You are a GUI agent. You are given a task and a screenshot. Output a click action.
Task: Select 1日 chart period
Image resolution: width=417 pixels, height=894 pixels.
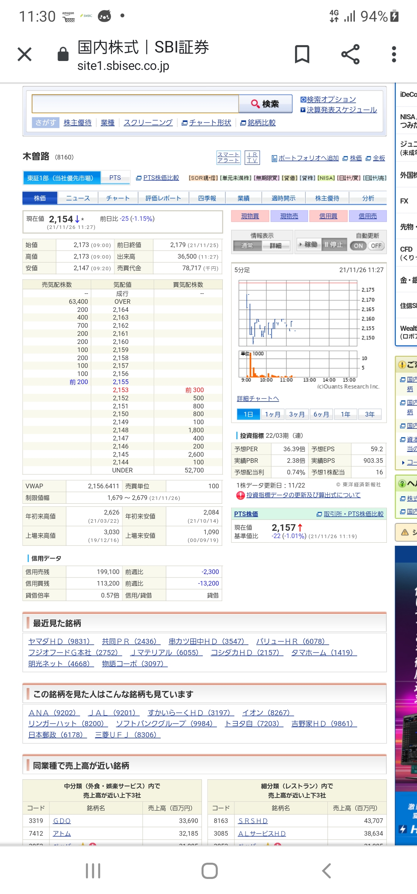[248, 414]
